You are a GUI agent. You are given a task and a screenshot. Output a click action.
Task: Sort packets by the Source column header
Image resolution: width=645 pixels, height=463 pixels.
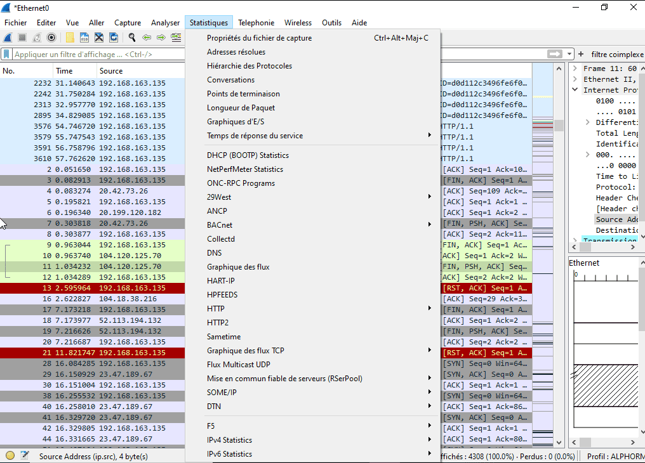point(141,70)
